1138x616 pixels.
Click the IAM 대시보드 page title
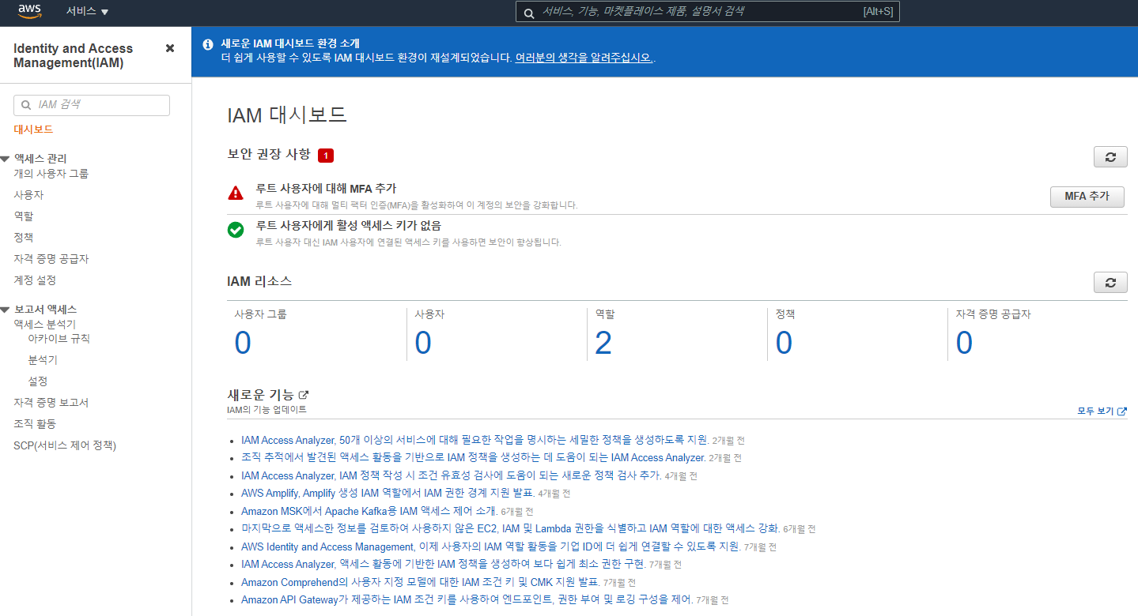286,115
